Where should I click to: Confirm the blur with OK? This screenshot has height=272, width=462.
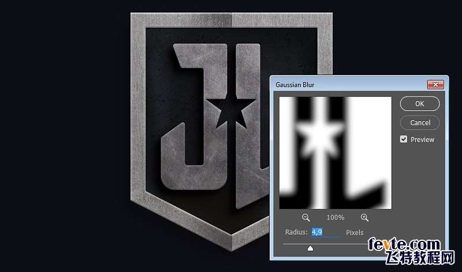(x=420, y=104)
